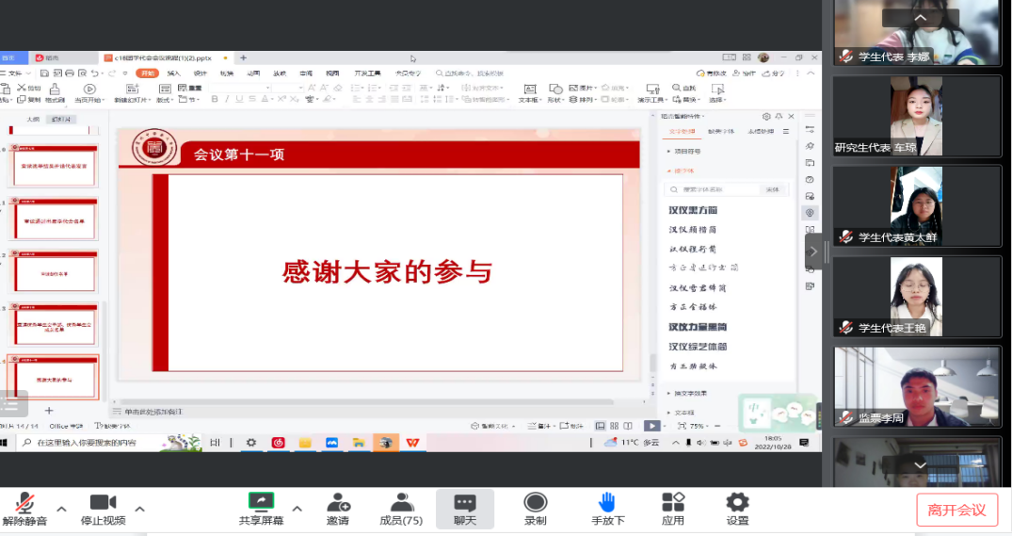Open meeting 设置 gear icon
Viewport: 1012px width, 536px height.
(x=737, y=503)
